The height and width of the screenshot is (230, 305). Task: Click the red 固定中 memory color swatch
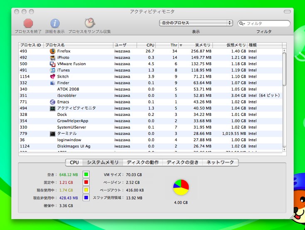pos(86,182)
